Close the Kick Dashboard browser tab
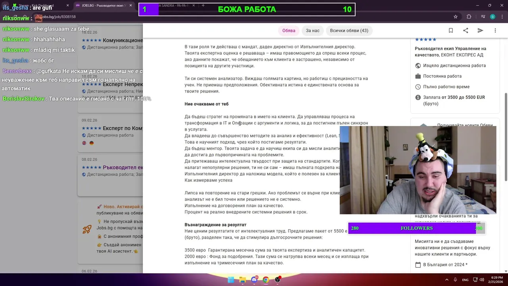Image resolution: width=508 pixels, height=286 pixels. (67, 6)
